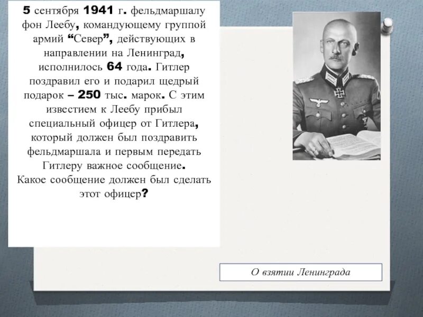This screenshot has height=317, width=423.
Task: Click the bold year '1941' in the text
Action: (x=98, y=11)
